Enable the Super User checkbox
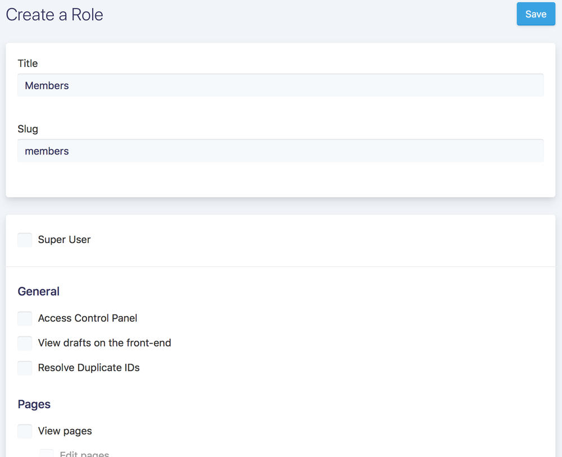Image resolution: width=562 pixels, height=457 pixels. click(25, 240)
